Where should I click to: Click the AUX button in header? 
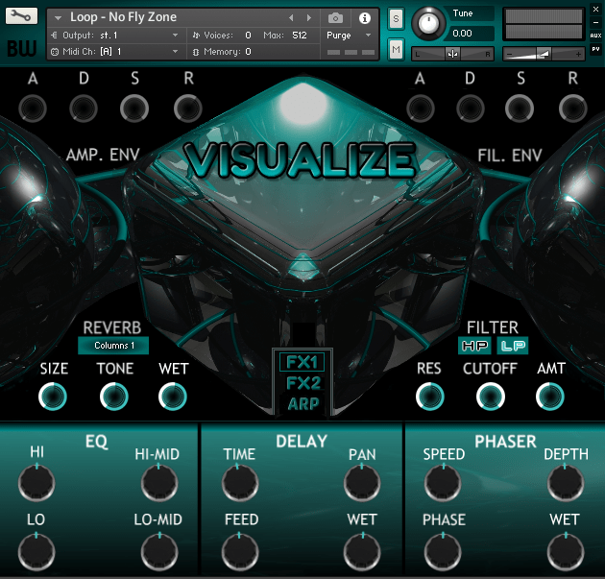coord(596,36)
